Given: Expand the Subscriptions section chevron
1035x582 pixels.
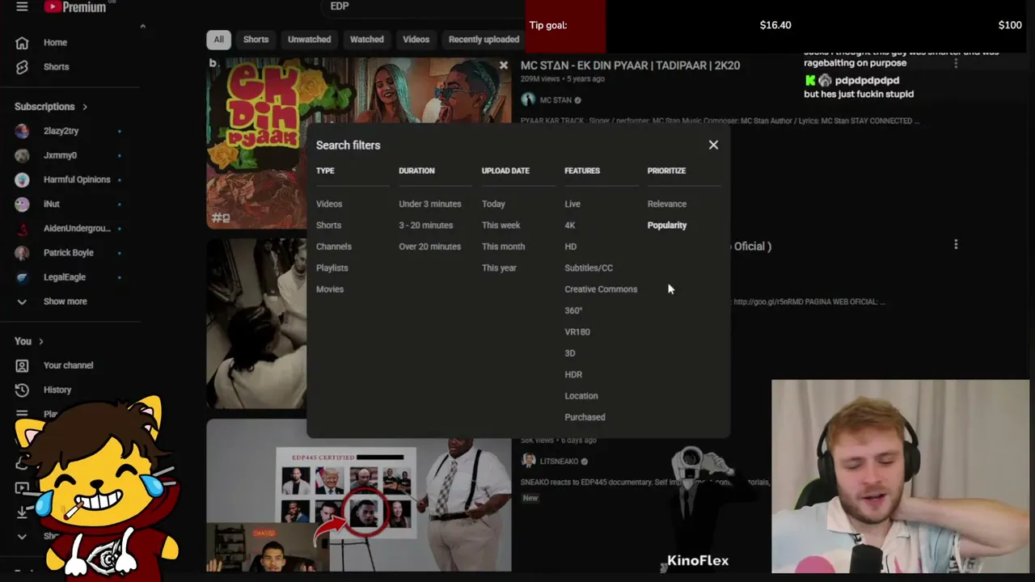Looking at the screenshot, I should pyautogui.click(x=84, y=107).
